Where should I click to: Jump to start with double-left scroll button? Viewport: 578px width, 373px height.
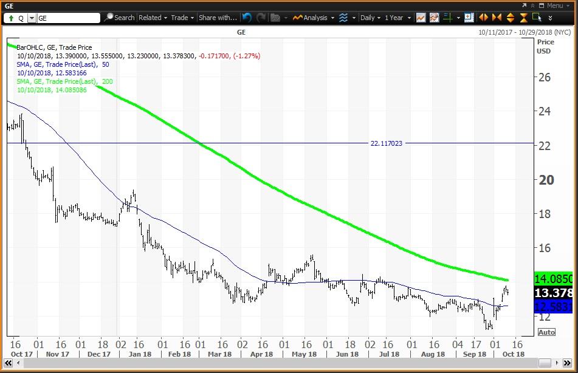click(8, 363)
